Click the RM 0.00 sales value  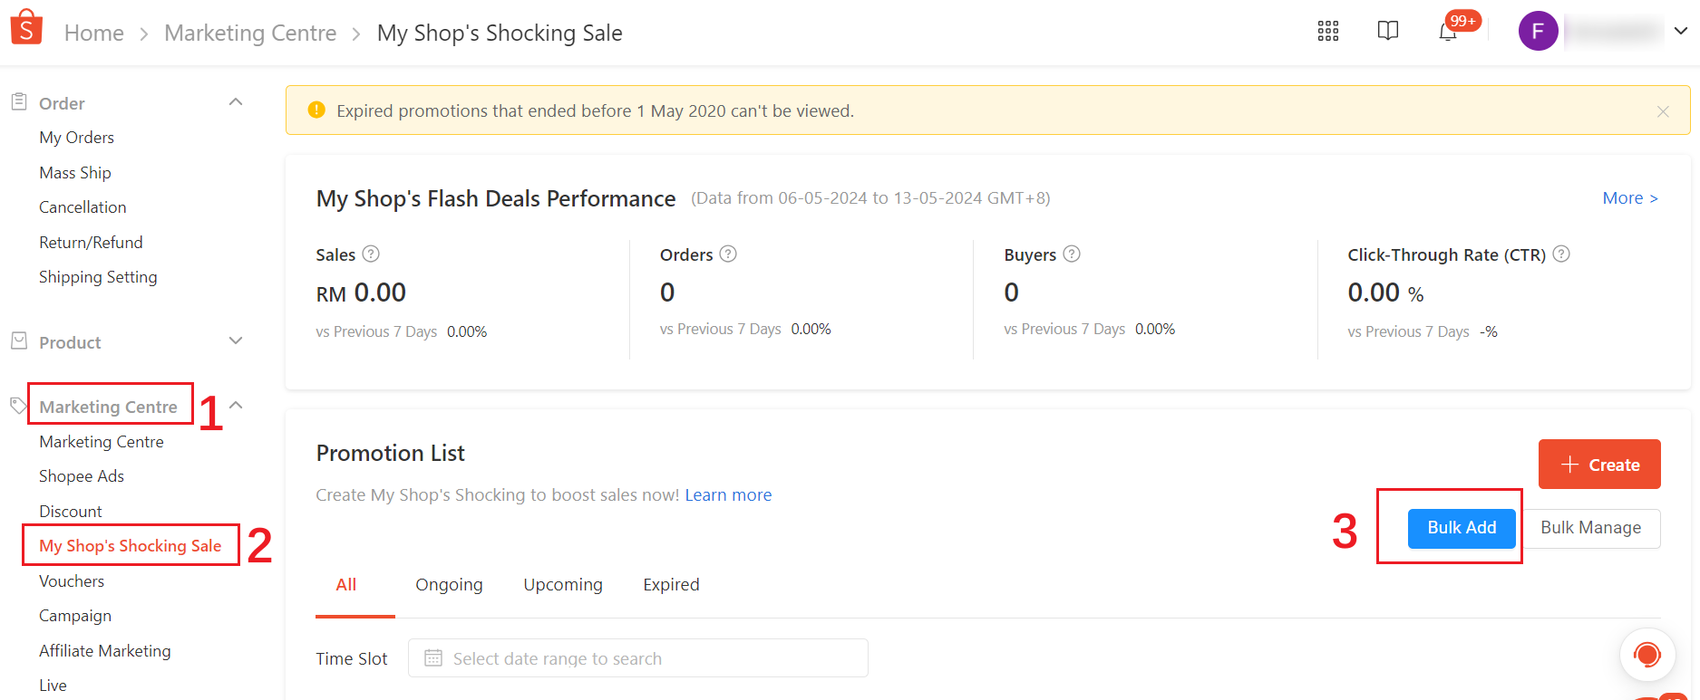[x=361, y=292]
